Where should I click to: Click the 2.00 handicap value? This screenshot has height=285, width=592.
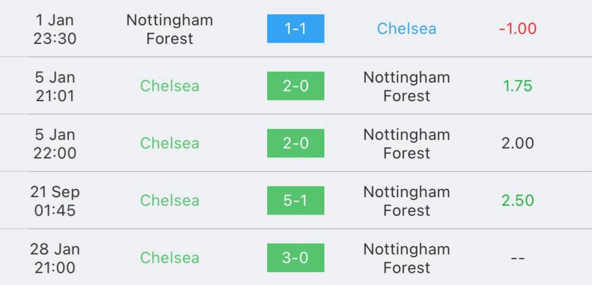(x=517, y=143)
